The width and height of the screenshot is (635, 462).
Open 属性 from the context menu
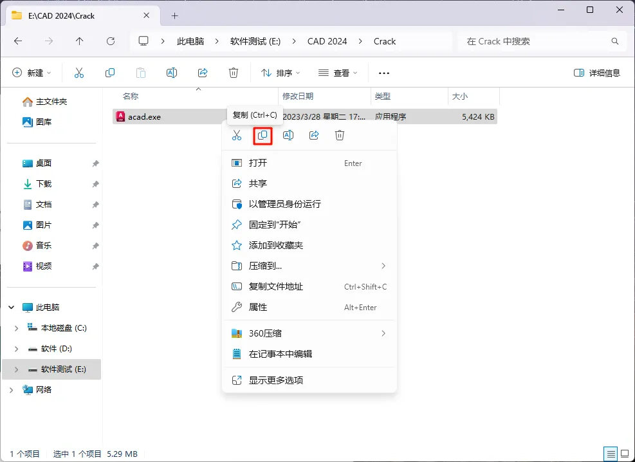309,308
